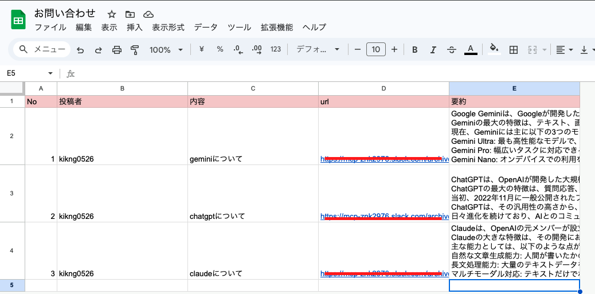595x294 pixels.
Task: Click the font size field showing 10
Action: tap(375, 49)
